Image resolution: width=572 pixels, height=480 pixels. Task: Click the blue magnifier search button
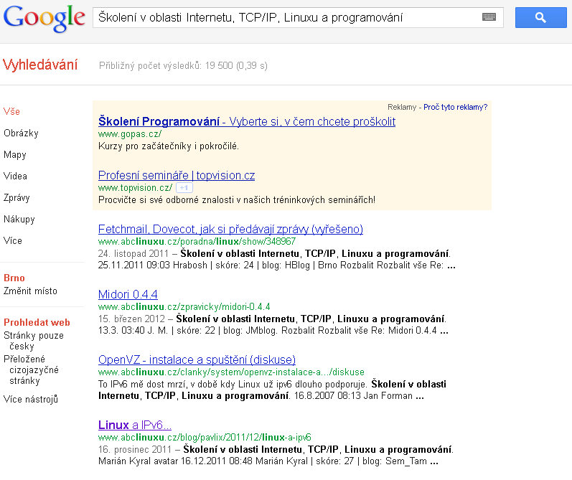click(540, 17)
